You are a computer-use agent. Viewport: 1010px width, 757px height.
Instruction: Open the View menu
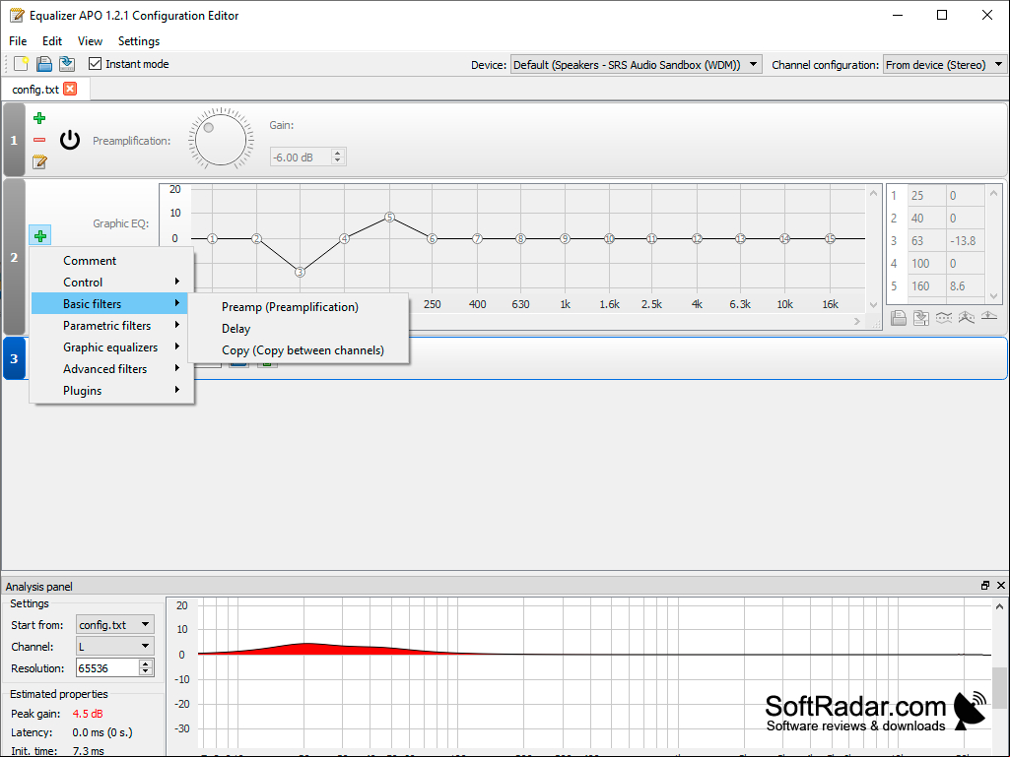pos(91,41)
